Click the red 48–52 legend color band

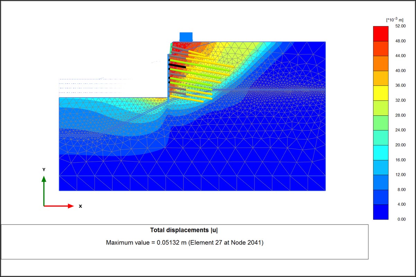coord(381,34)
